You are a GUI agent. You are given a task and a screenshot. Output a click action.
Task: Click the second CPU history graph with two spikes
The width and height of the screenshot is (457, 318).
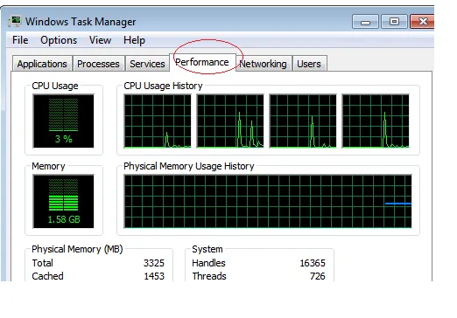click(230, 121)
